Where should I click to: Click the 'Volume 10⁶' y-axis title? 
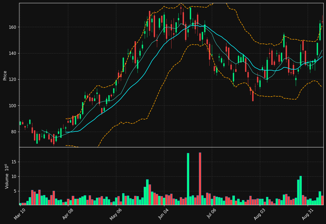click(x=7, y=176)
